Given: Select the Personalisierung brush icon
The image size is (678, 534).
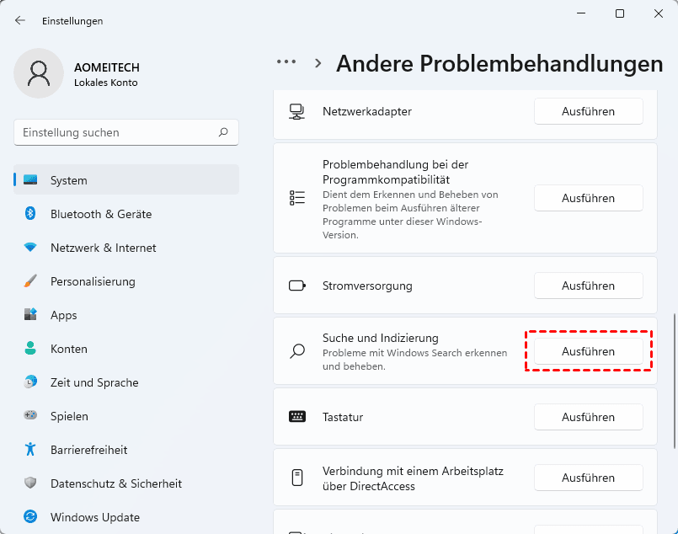Looking at the screenshot, I should (x=30, y=281).
